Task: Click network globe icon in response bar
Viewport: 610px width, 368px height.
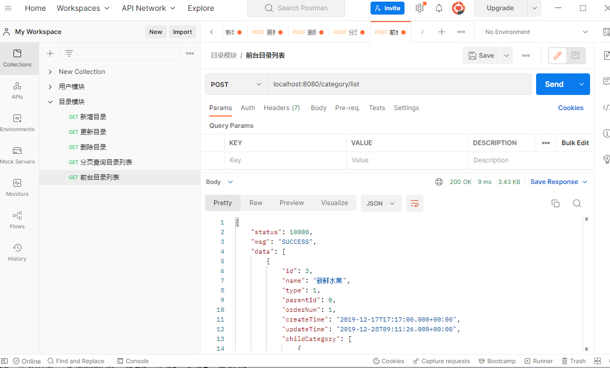Action: click(x=439, y=182)
